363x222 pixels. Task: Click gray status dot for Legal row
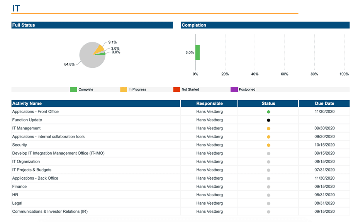(x=268, y=203)
